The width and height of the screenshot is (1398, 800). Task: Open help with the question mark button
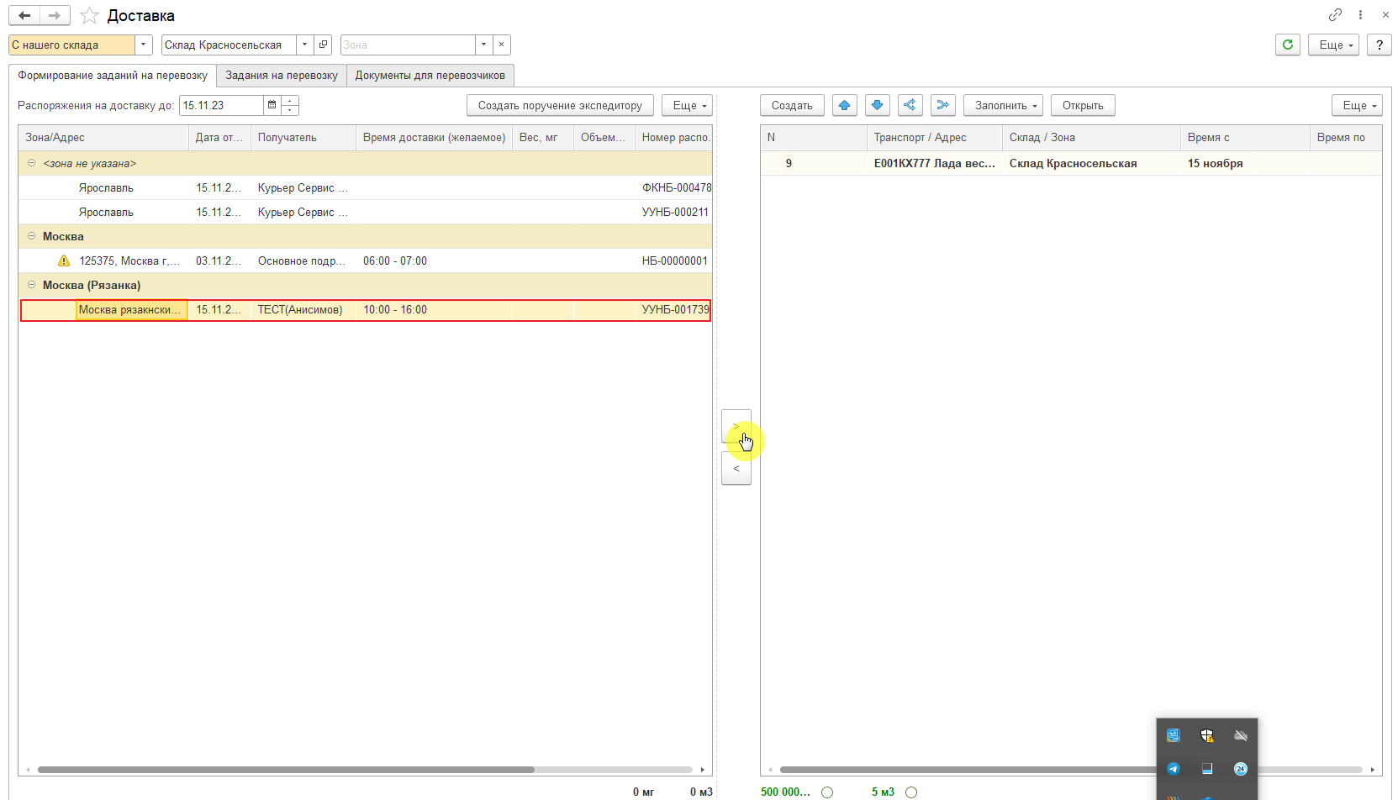coord(1379,45)
